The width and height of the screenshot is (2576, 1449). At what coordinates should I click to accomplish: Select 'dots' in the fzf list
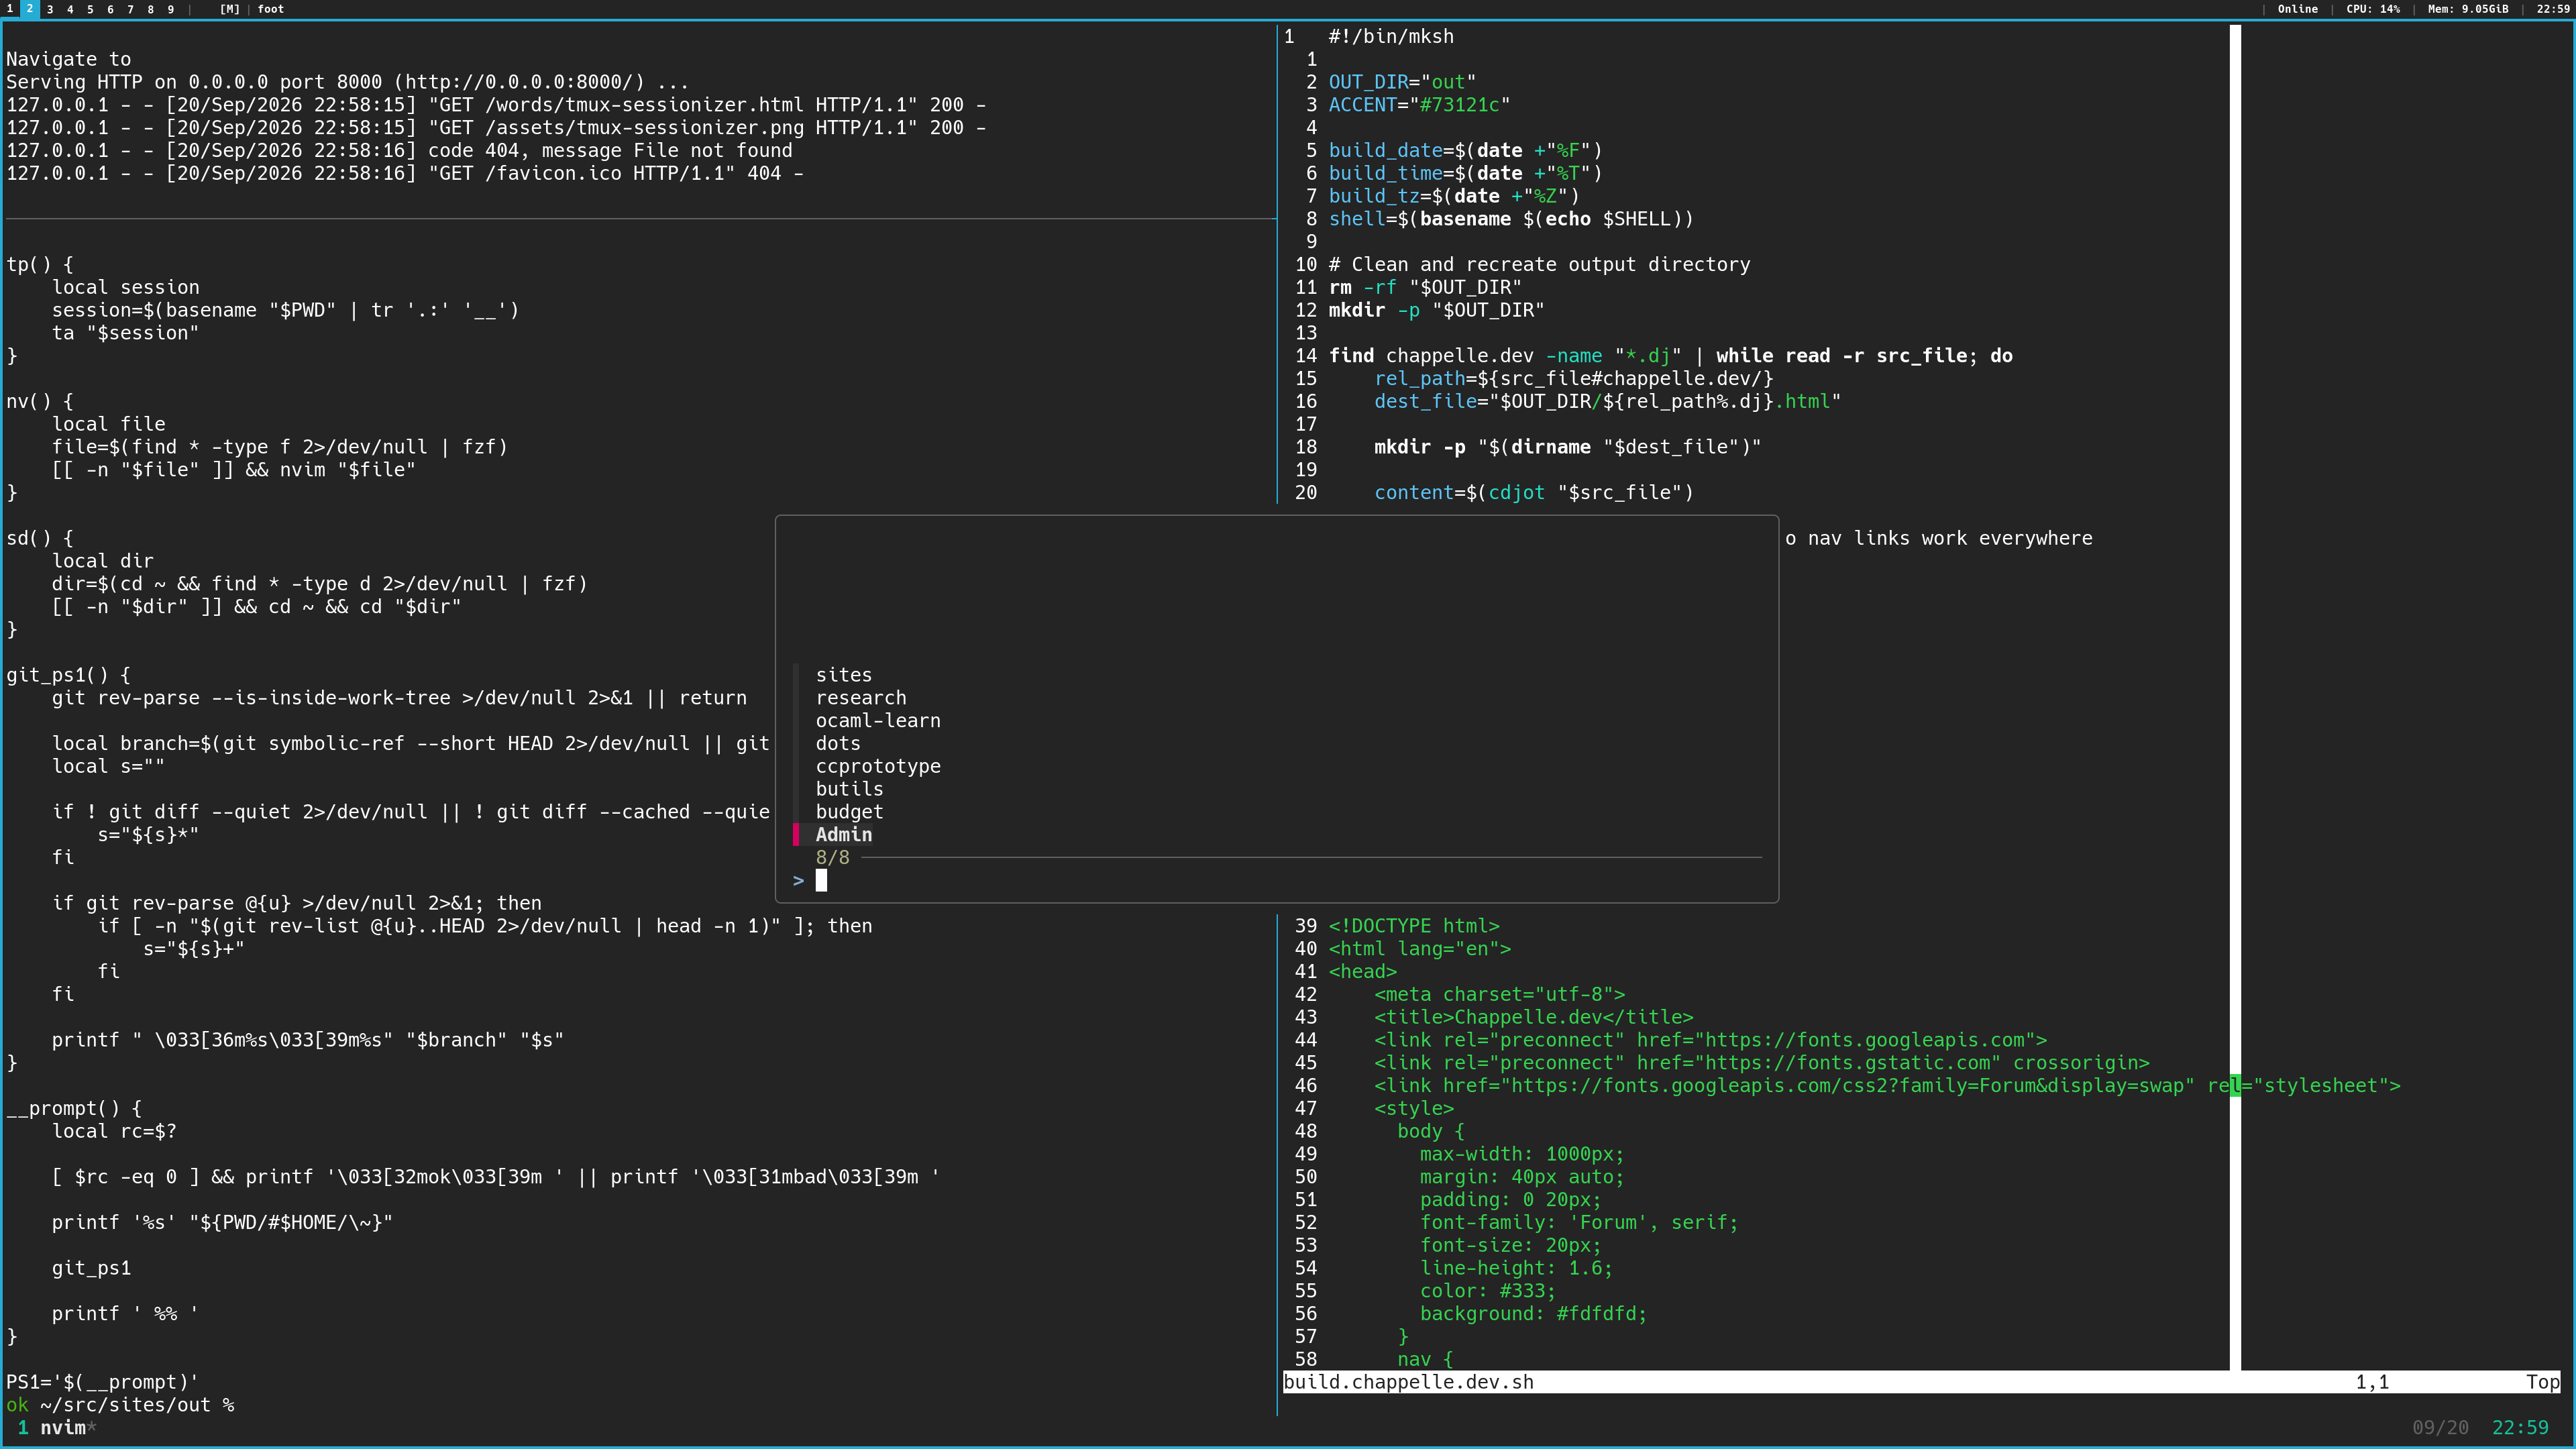(837, 744)
